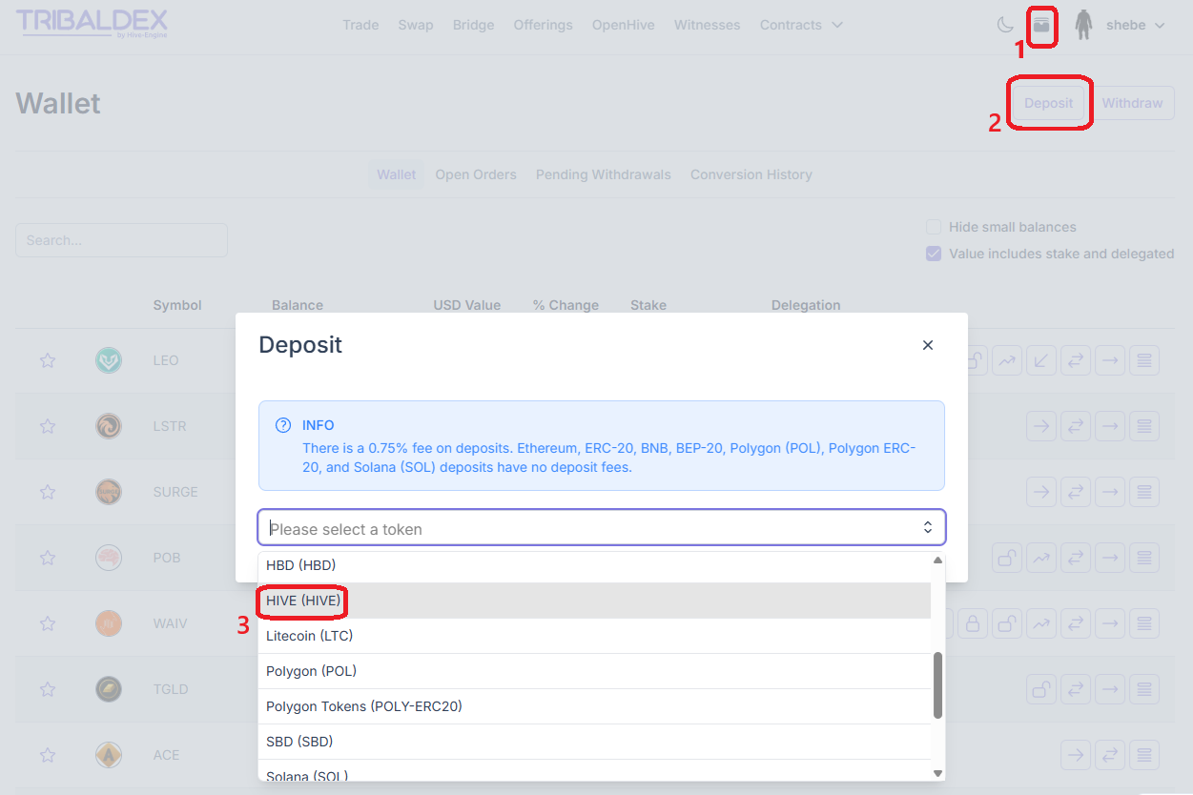Click the TGLD unlock icon

point(1041,689)
